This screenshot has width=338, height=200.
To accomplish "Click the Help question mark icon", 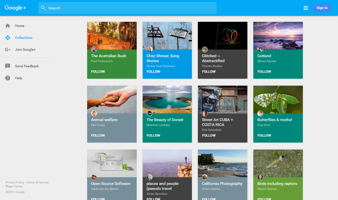I will coord(8,78).
